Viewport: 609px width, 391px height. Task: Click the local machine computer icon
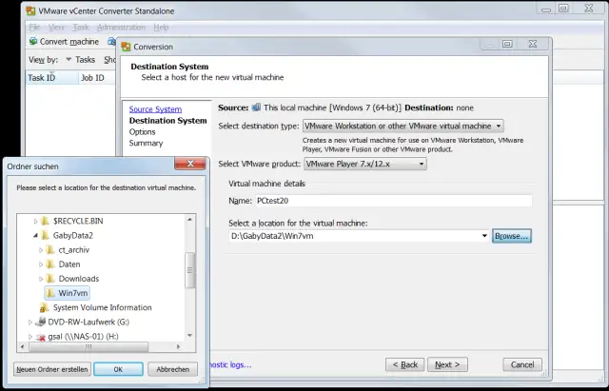[x=256, y=108]
